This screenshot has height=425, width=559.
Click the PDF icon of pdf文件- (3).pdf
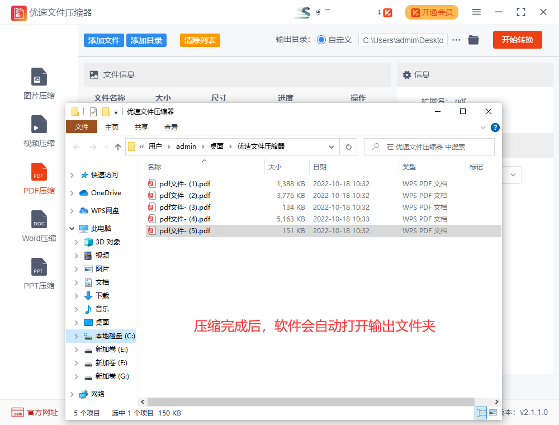[151, 207]
